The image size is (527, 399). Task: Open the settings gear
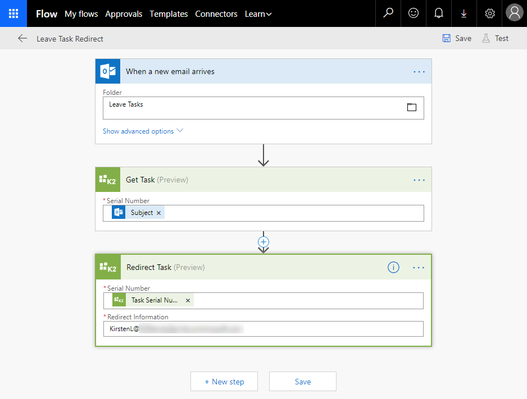pyautogui.click(x=490, y=13)
